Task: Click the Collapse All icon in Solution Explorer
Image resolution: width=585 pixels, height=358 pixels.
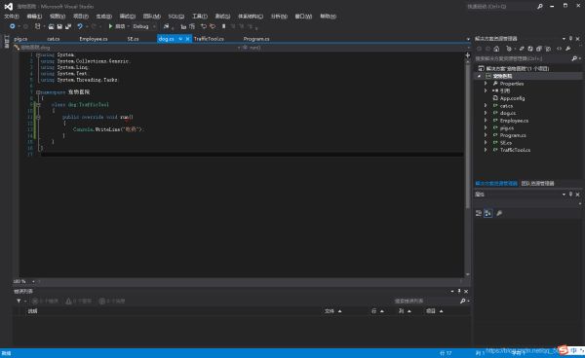Action: click(539, 49)
